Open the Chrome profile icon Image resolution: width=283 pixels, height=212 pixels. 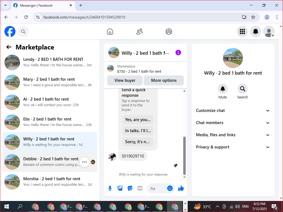(267, 17)
